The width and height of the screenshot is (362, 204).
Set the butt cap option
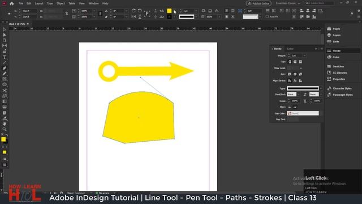[290, 62]
